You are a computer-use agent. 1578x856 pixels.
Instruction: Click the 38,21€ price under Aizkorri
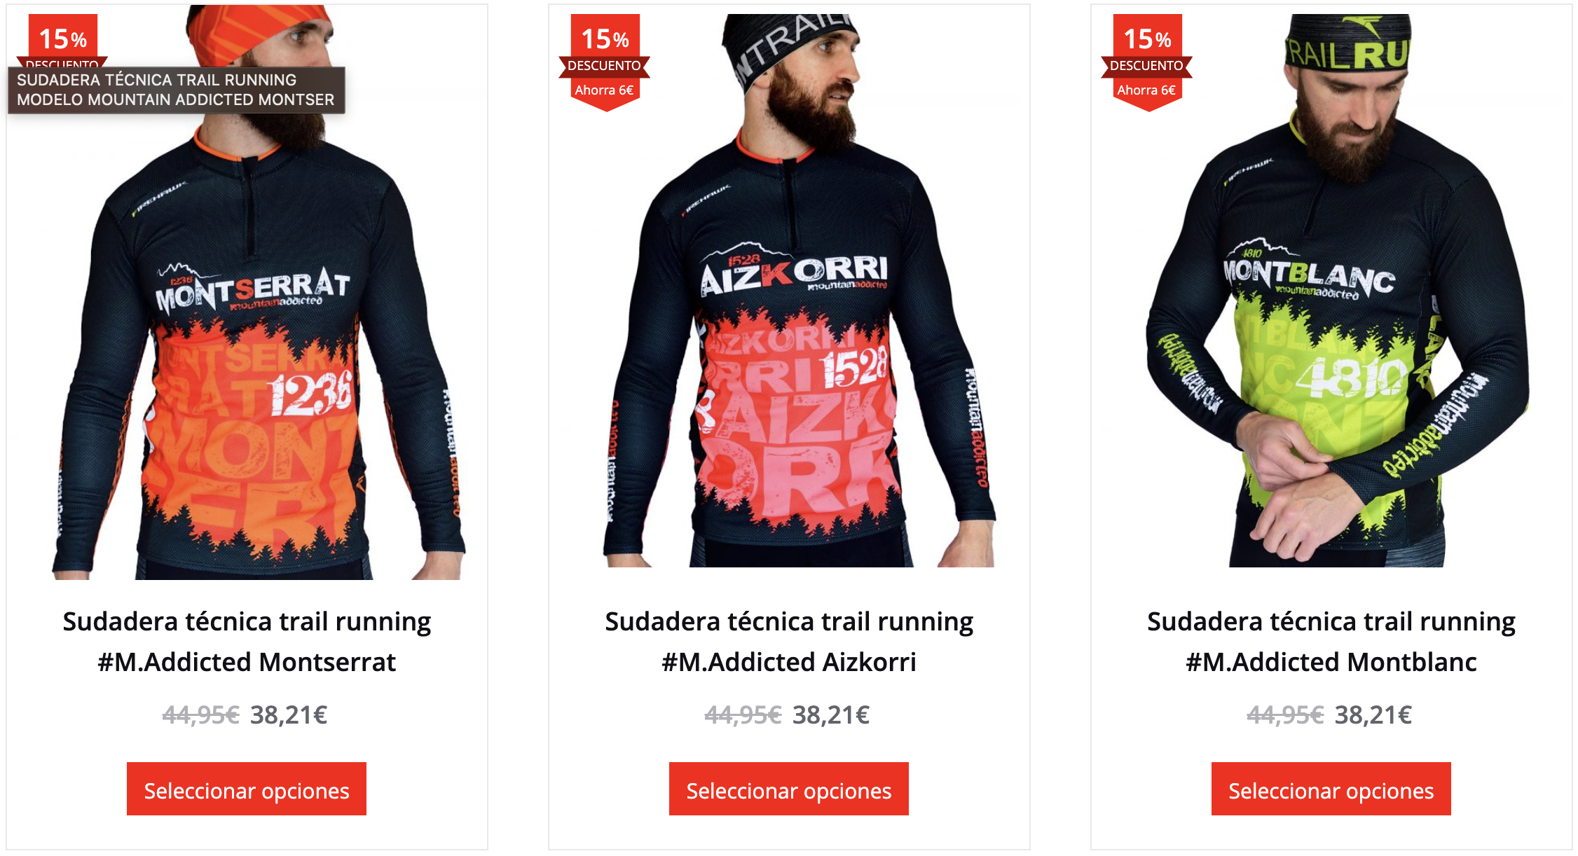[831, 715]
